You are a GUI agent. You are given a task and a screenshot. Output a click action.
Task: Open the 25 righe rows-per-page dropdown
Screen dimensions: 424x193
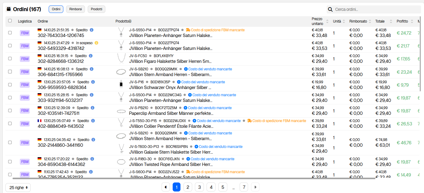click(18, 188)
